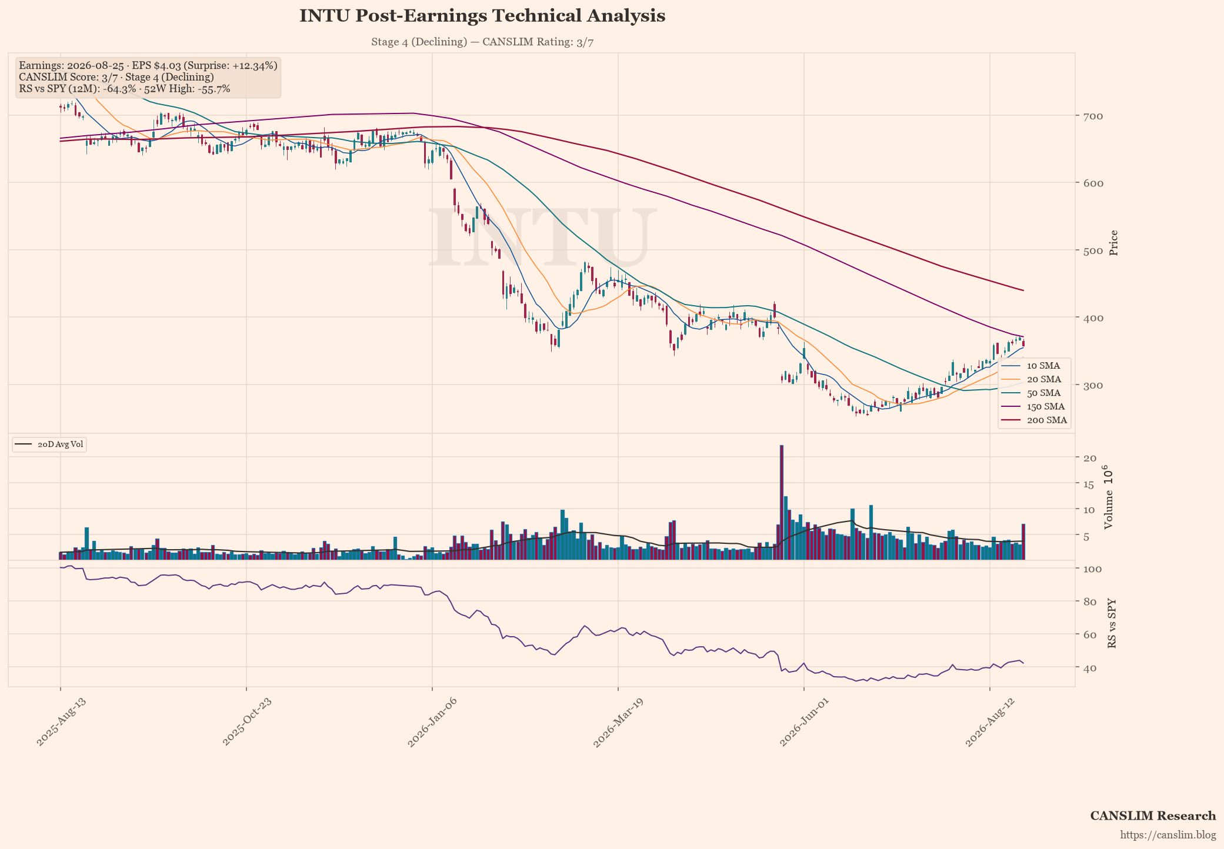Click the '2025-Oct-23' date axis label
This screenshot has height=849, width=1224.
pyautogui.click(x=247, y=723)
